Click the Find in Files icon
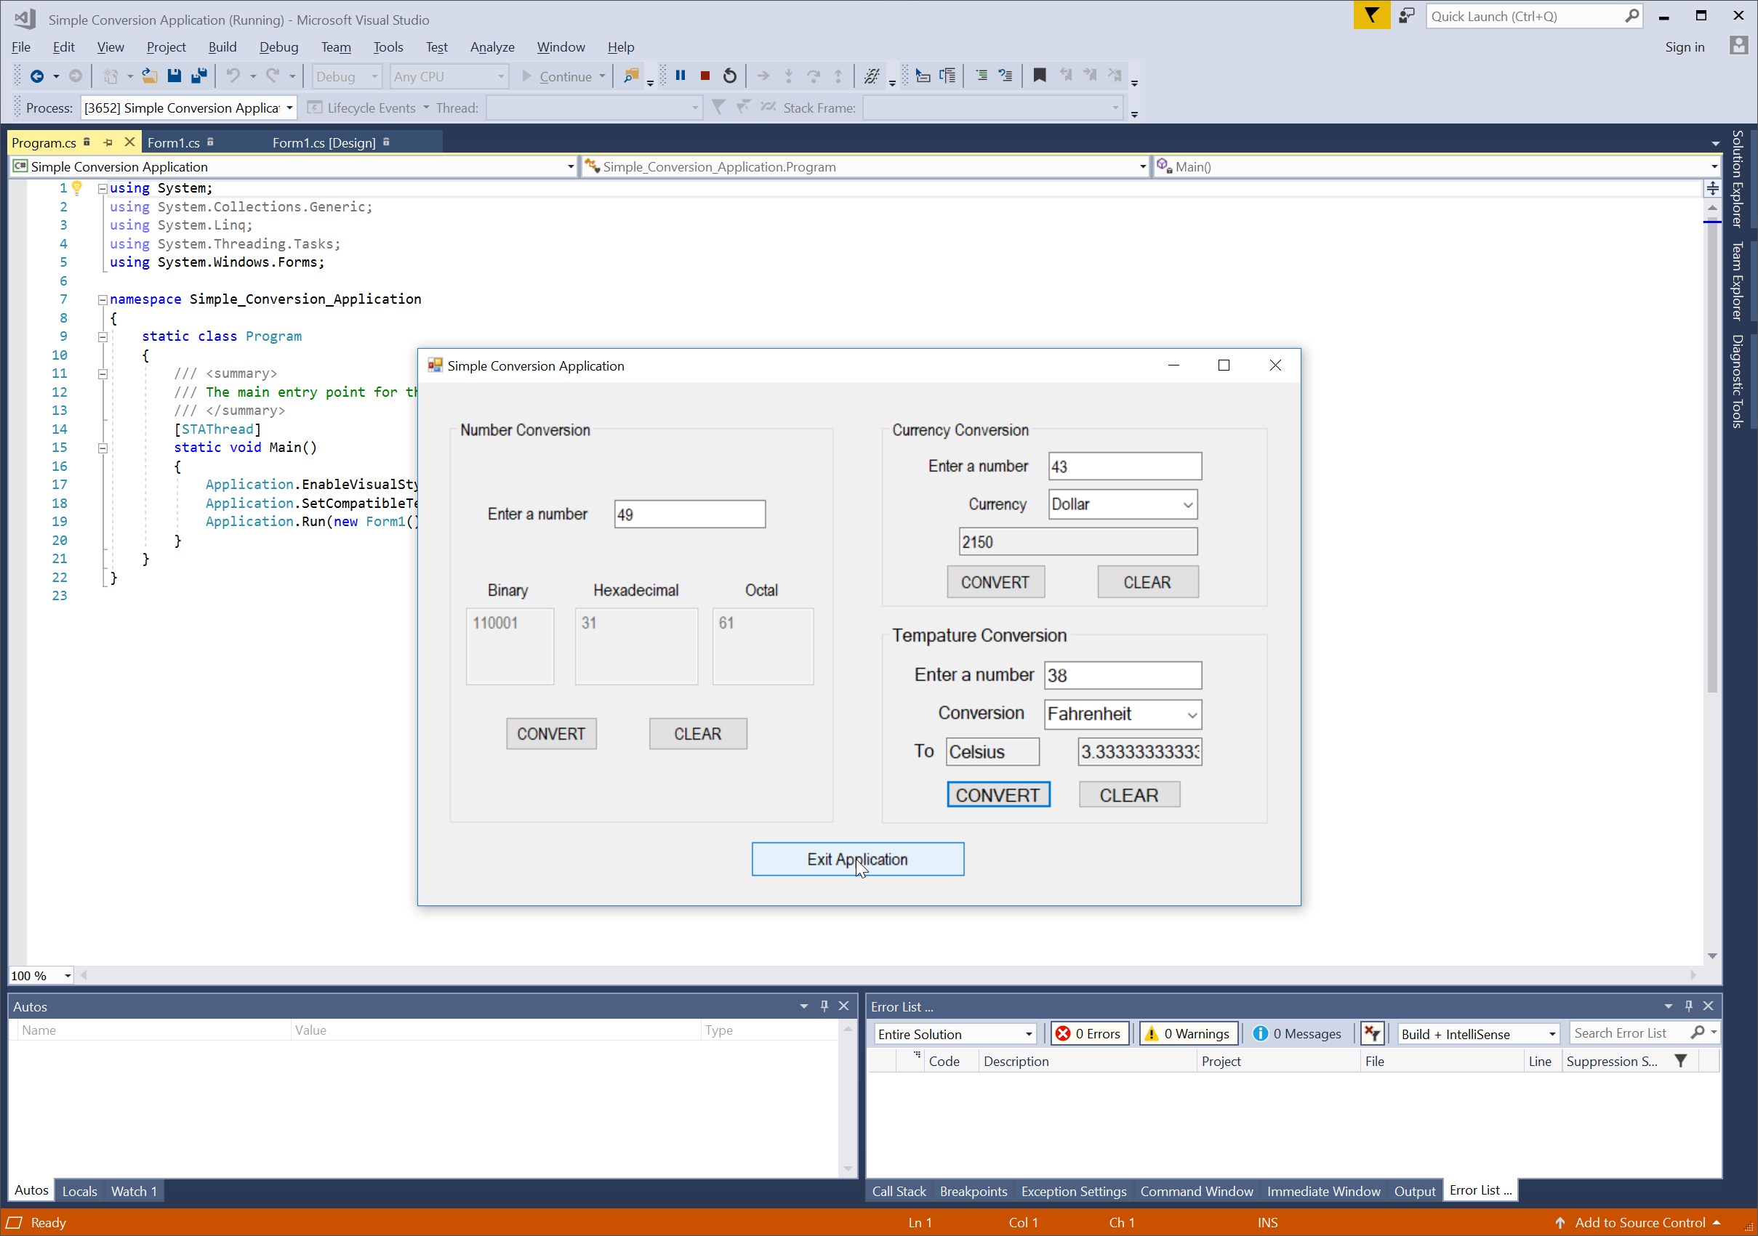1758x1236 pixels. point(631,76)
